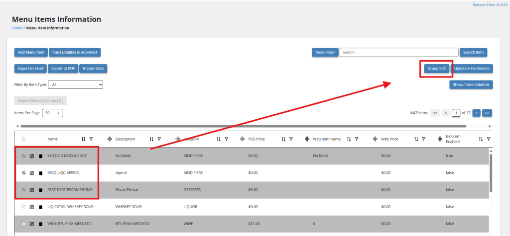
Task: Open filter funnel on Web Price column
Action: [423, 139]
